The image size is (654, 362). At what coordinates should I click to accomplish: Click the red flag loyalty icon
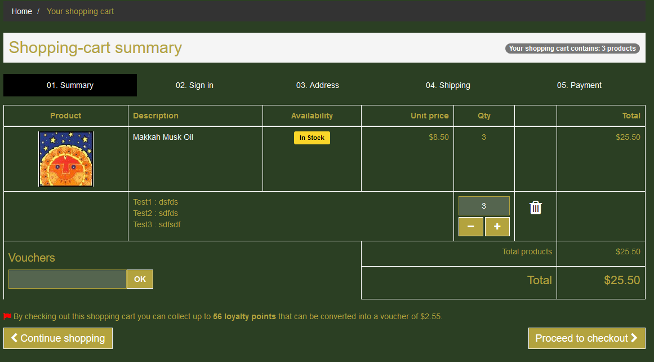coord(7,316)
